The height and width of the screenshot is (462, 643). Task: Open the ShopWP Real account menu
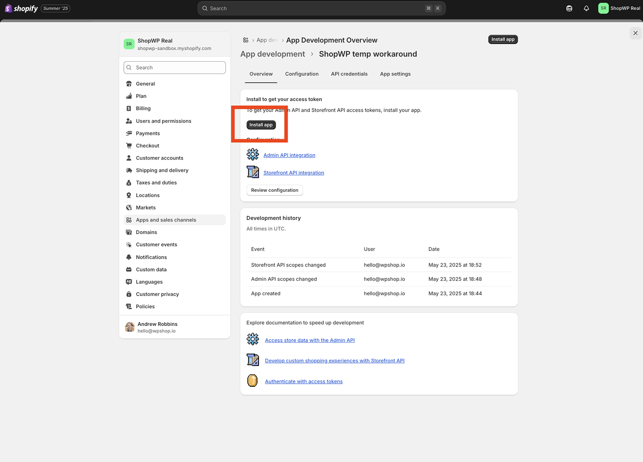tap(619, 8)
